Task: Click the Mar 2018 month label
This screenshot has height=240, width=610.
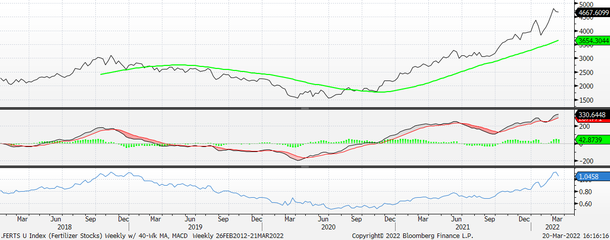Action: [x=22, y=219]
